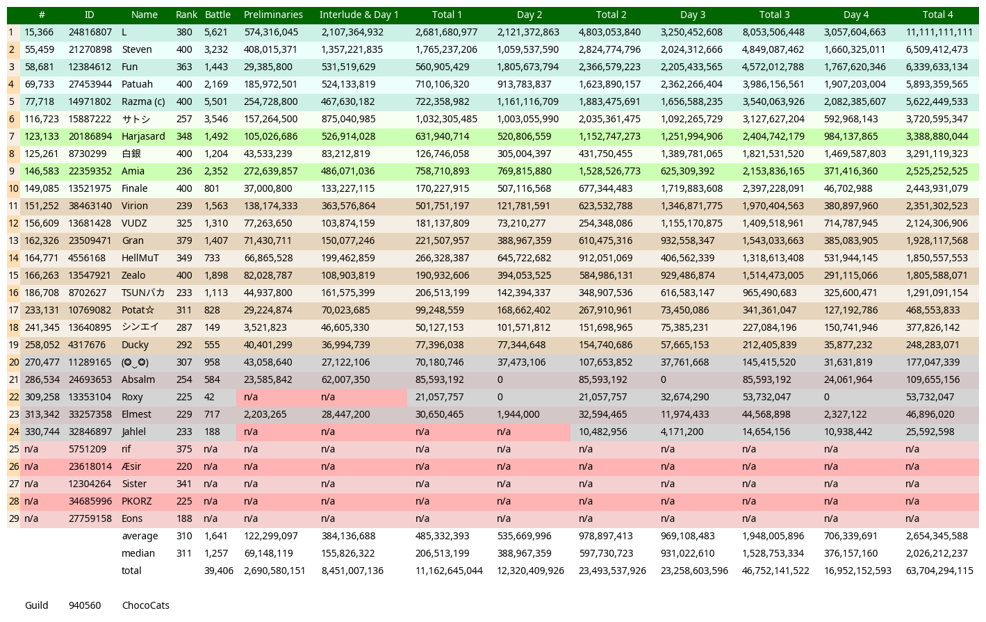The image size is (986, 622).
Task: Click the name cell VUDZ
Action: click(x=135, y=223)
